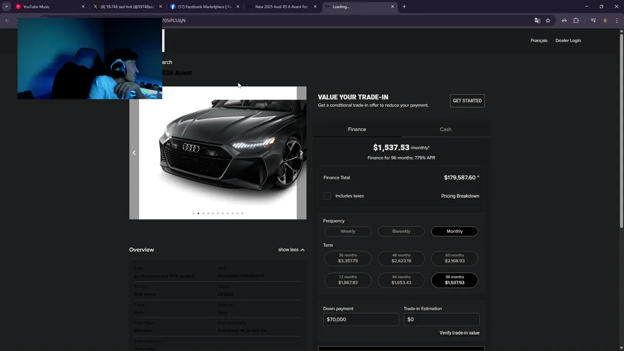Close the YouTube Music tab

pyautogui.click(x=83, y=7)
